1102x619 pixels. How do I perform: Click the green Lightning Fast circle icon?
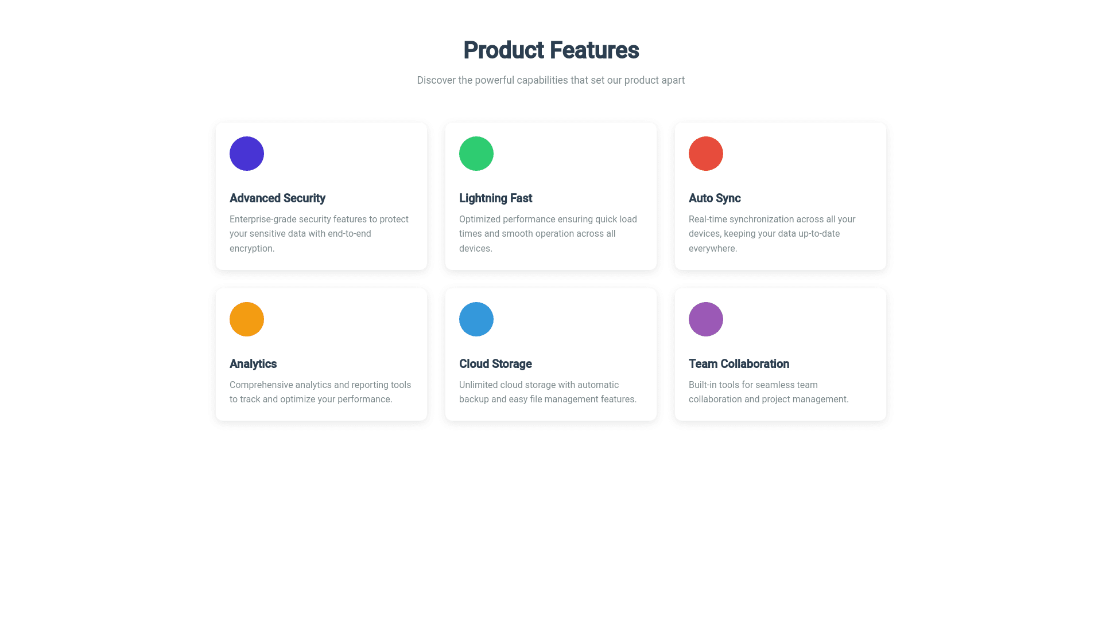[476, 154]
